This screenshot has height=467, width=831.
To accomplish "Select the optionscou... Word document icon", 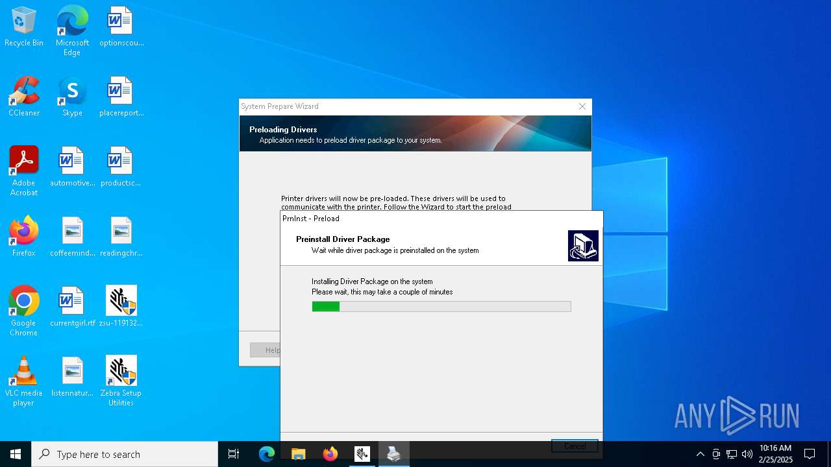I will [x=121, y=27].
